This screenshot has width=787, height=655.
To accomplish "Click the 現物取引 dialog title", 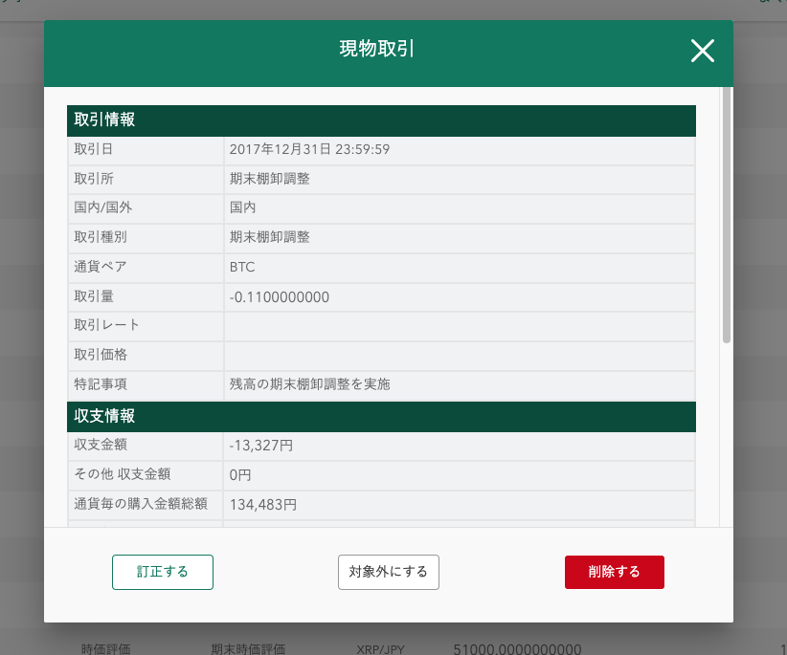I will pos(377,49).
